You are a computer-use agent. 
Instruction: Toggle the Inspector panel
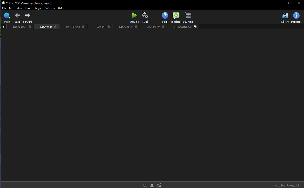(x=296, y=16)
